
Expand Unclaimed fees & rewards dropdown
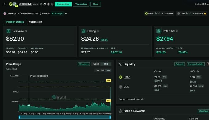tap(95, 48)
